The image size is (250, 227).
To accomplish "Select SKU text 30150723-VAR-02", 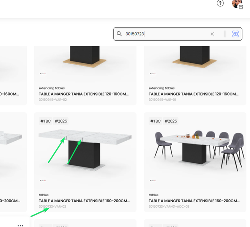I will (52, 207).
